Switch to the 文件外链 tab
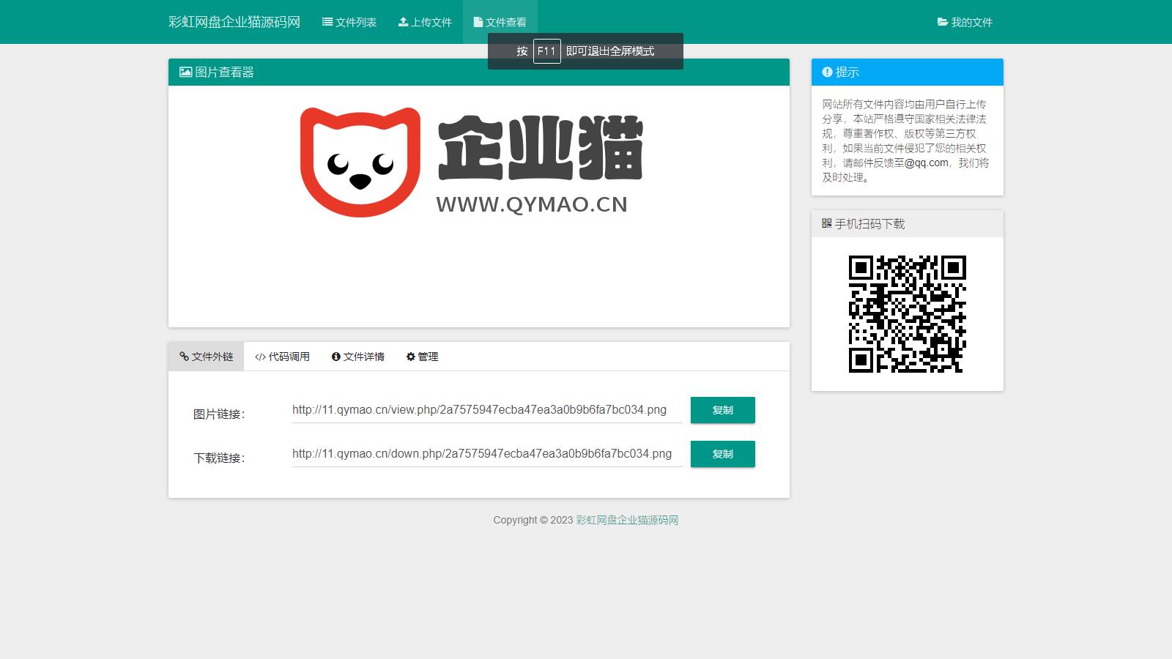 (206, 357)
